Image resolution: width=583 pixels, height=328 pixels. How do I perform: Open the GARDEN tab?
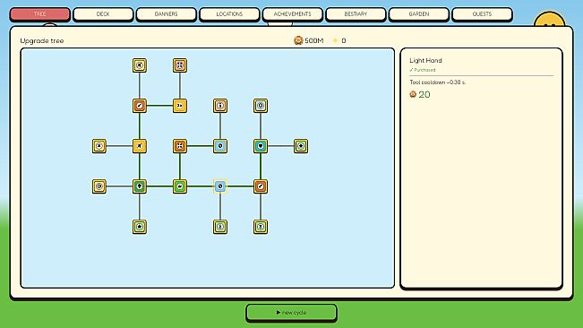(x=419, y=14)
